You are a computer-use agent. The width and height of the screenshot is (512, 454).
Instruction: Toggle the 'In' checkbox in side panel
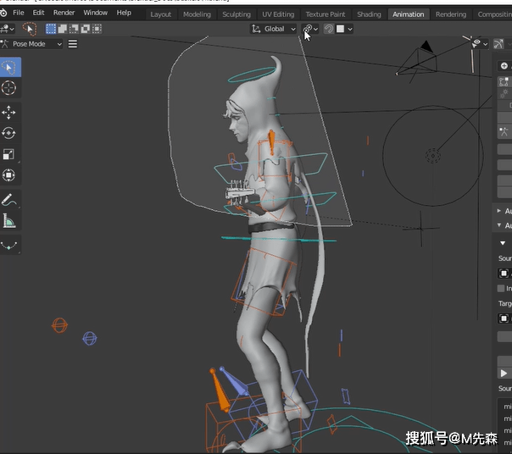(x=501, y=288)
